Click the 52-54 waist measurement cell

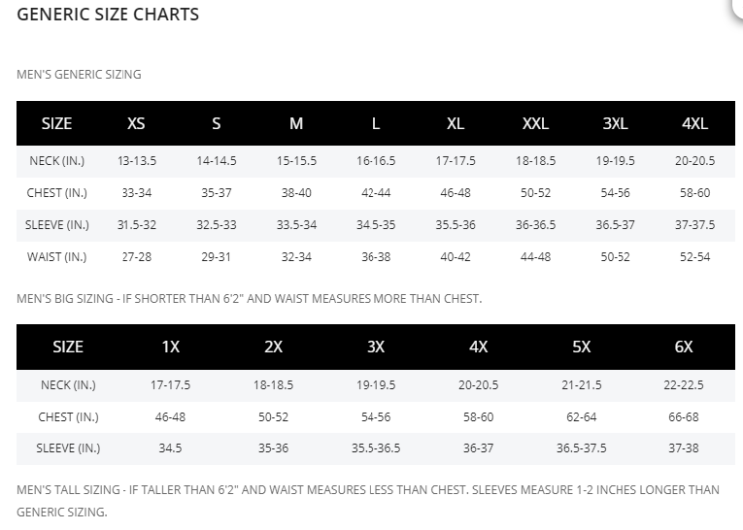point(694,257)
